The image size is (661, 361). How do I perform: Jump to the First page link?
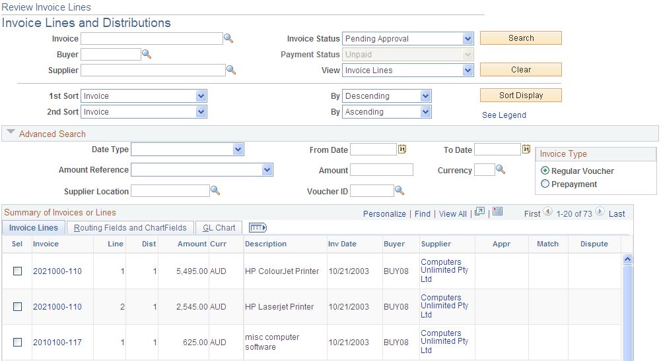[x=532, y=213]
